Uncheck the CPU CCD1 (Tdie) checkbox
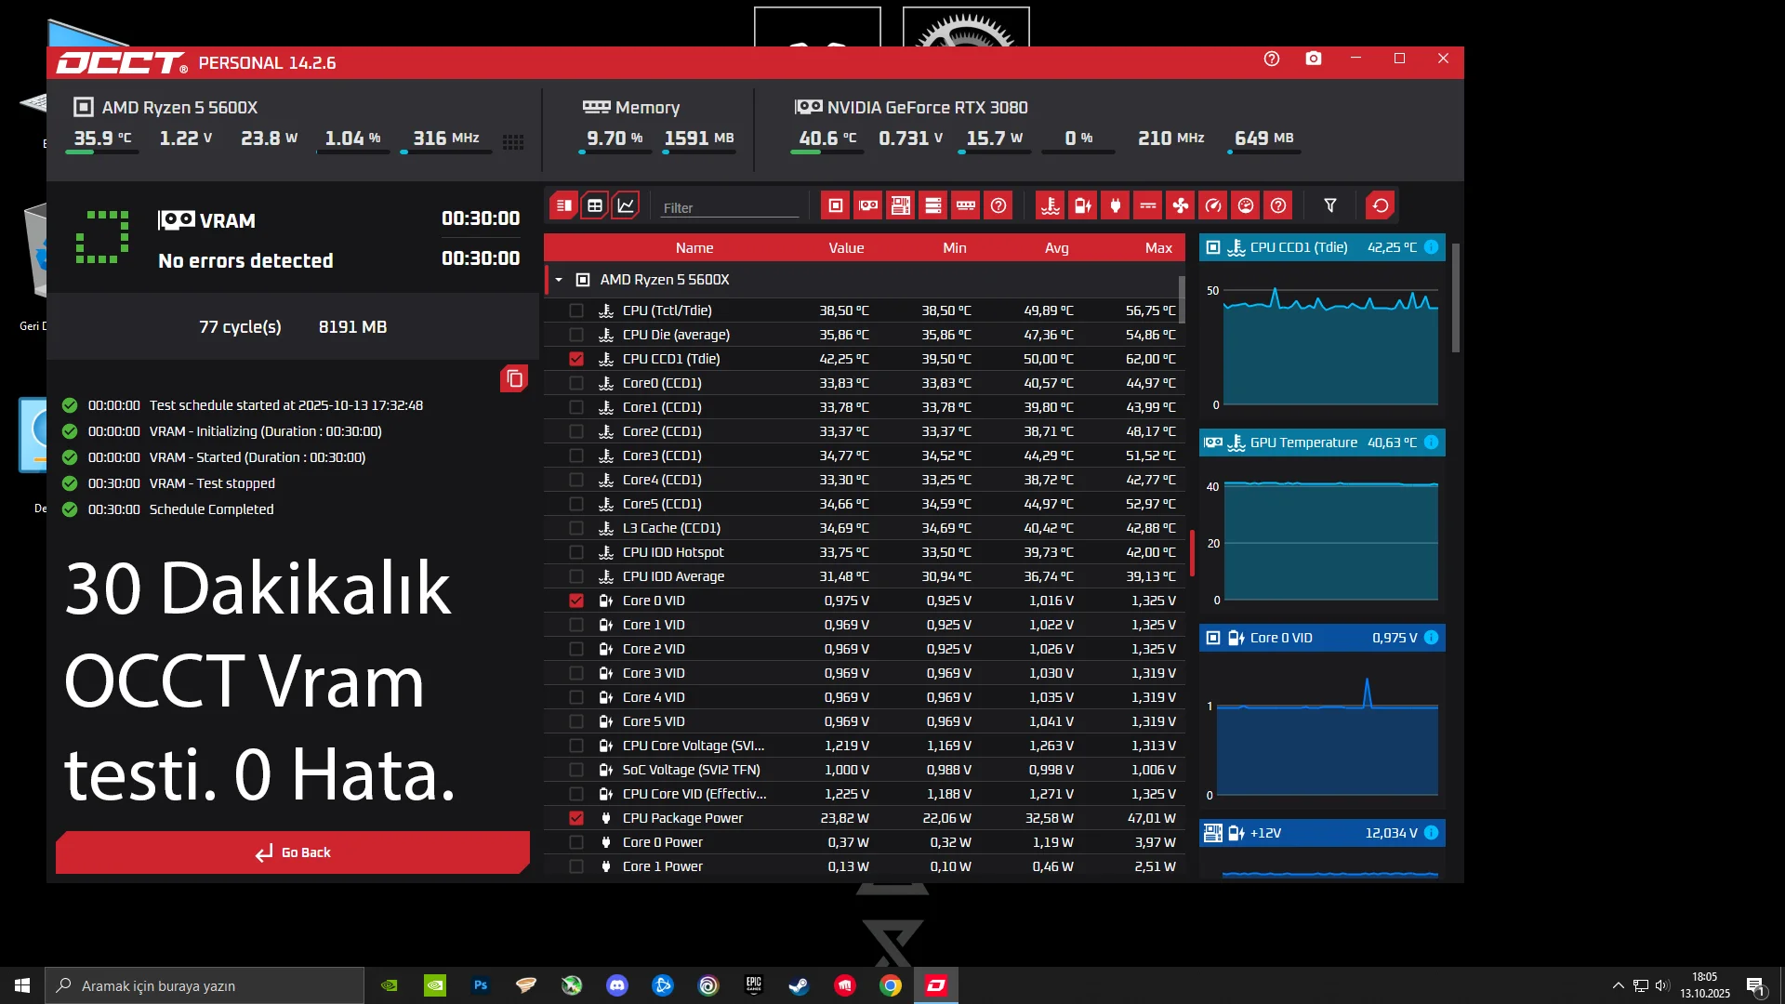 point(576,359)
